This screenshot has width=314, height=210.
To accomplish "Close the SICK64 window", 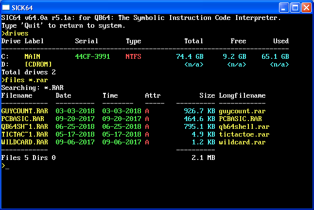I will (306, 7).
